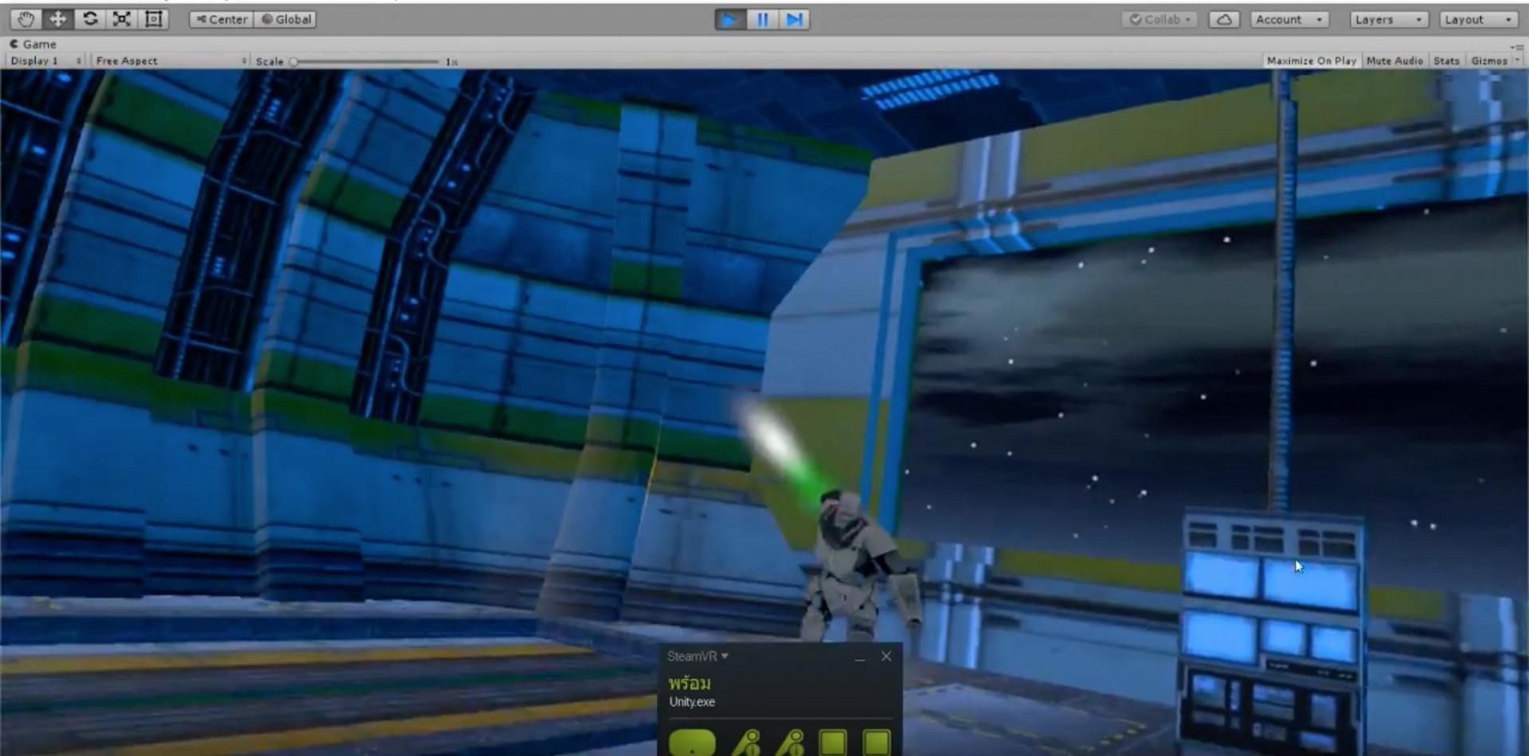The width and height of the screenshot is (1529, 756).
Task: Select the Move tool
Action: (58, 19)
